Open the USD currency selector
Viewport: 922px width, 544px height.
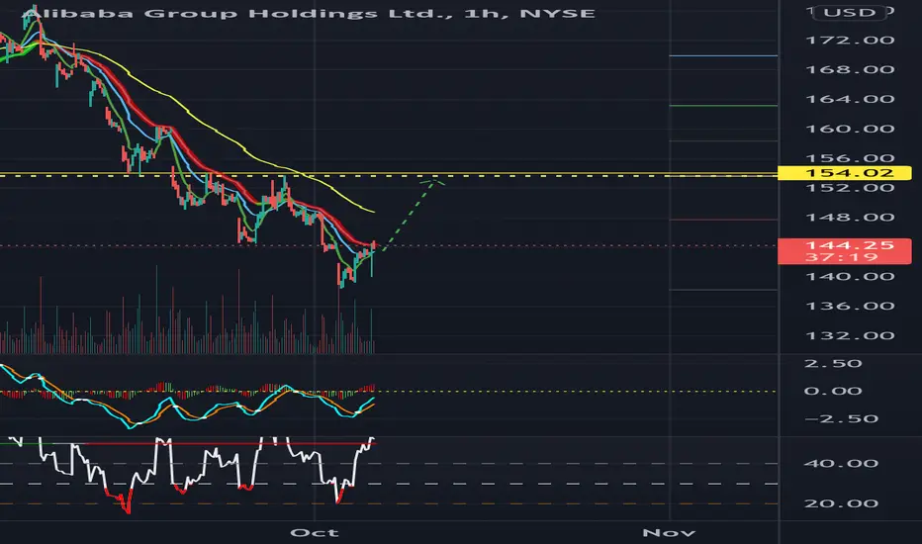coord(850,12)
